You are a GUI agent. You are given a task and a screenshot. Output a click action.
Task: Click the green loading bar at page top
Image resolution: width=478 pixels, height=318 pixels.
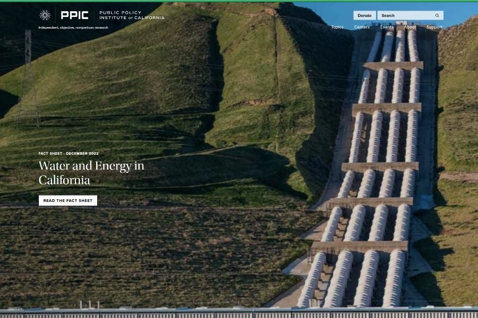239,1
